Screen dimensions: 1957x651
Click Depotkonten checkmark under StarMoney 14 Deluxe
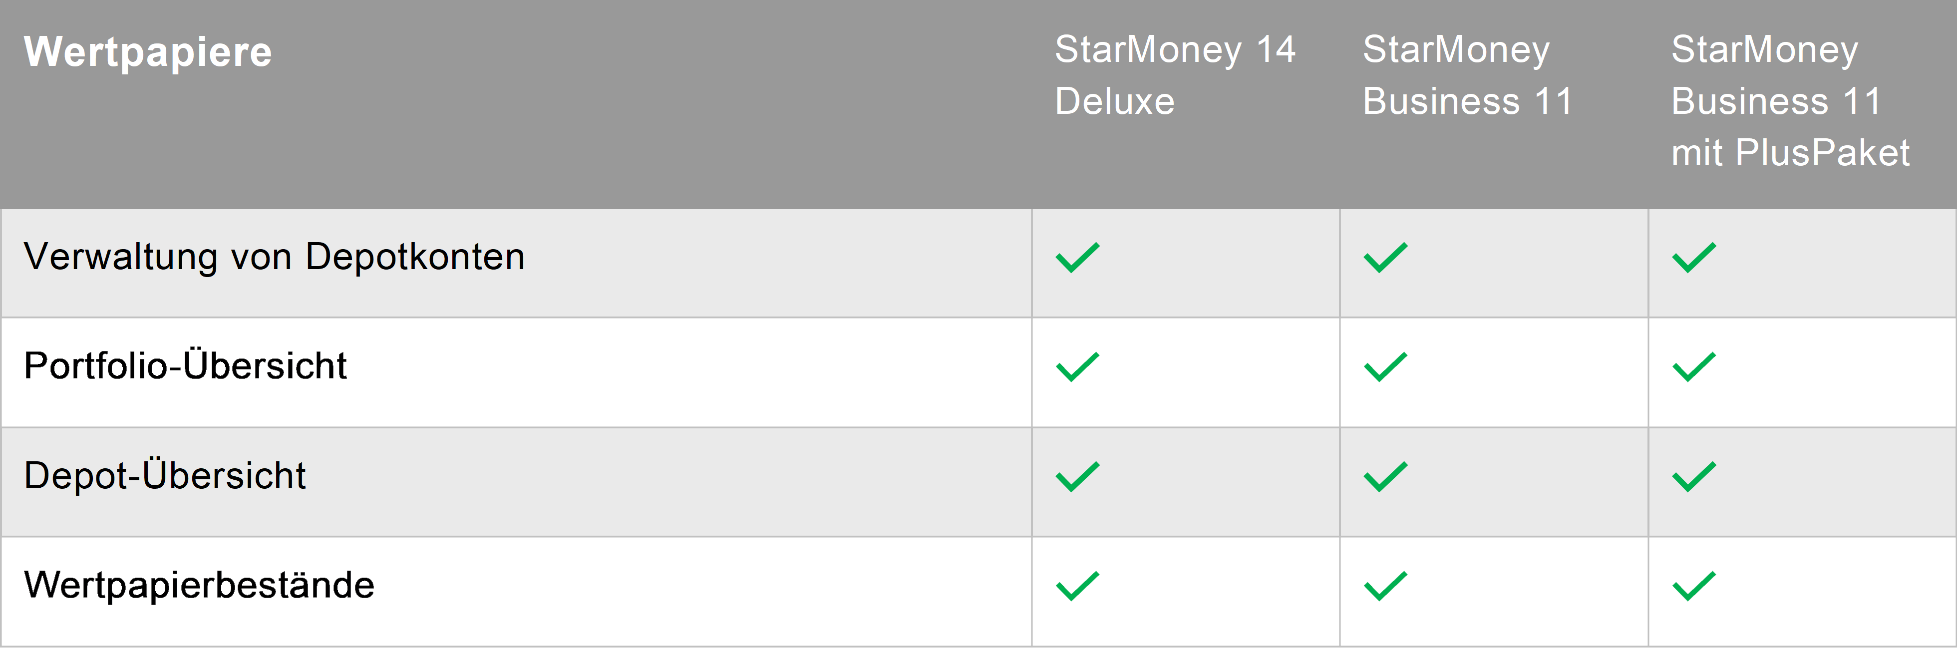click(x=1077, y=258)
